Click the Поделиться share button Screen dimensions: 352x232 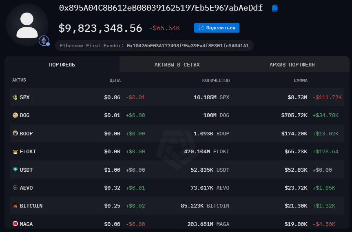click(217, 28)
